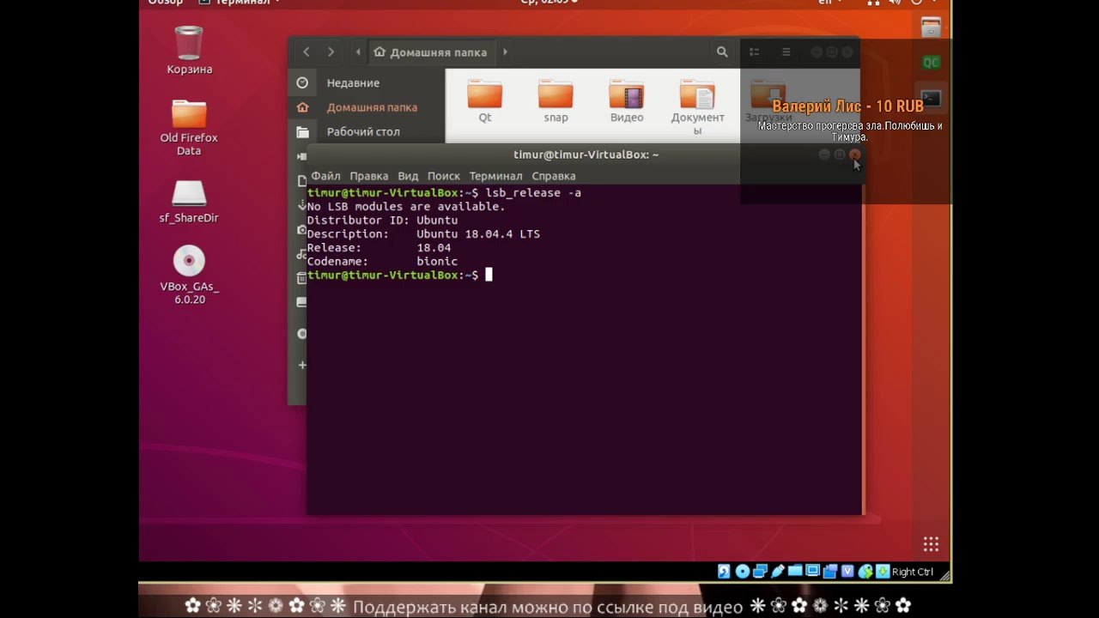This screenshot has height=618, width=1099.
Task: Click the plus Other locations sidebar icon
Action: point(301,365)
